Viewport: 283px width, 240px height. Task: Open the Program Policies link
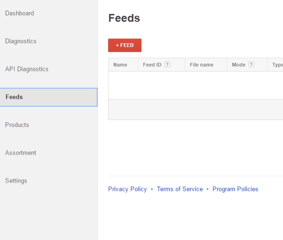coord(235,189)
